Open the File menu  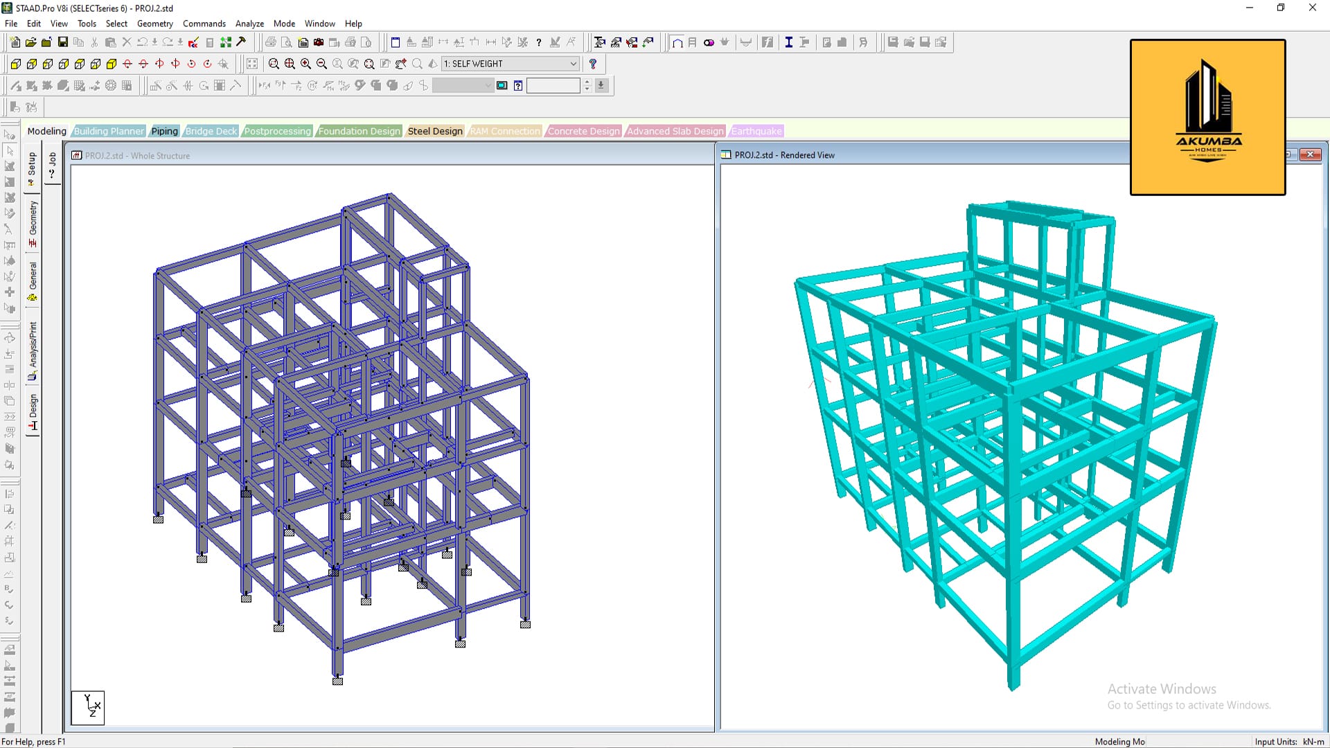pyautogui.click(x=11, y=24)
